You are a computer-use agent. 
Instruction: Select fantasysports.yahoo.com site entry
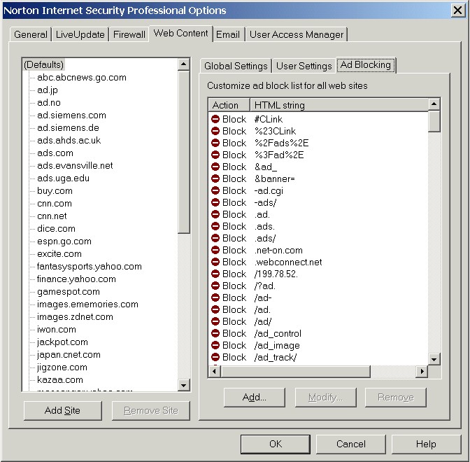[89, 267]
